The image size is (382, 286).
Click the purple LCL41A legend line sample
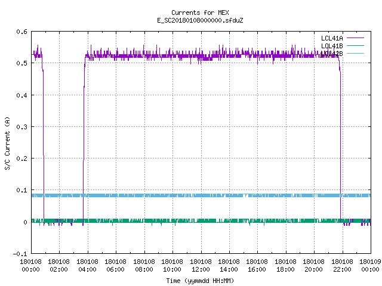(x=355, y=38)
